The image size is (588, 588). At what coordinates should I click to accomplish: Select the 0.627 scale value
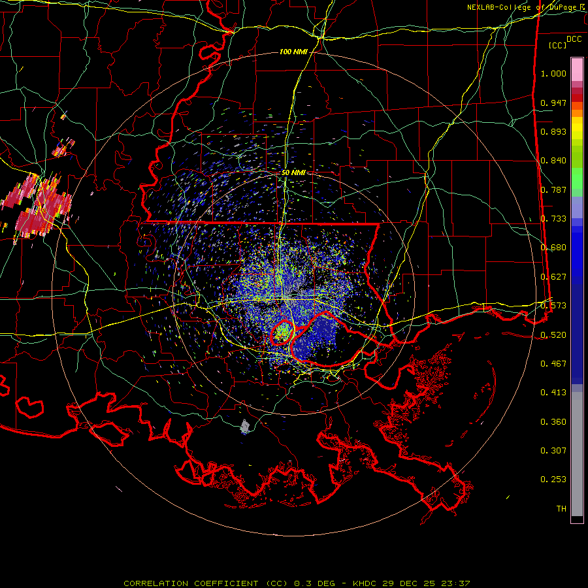(553, 277)
